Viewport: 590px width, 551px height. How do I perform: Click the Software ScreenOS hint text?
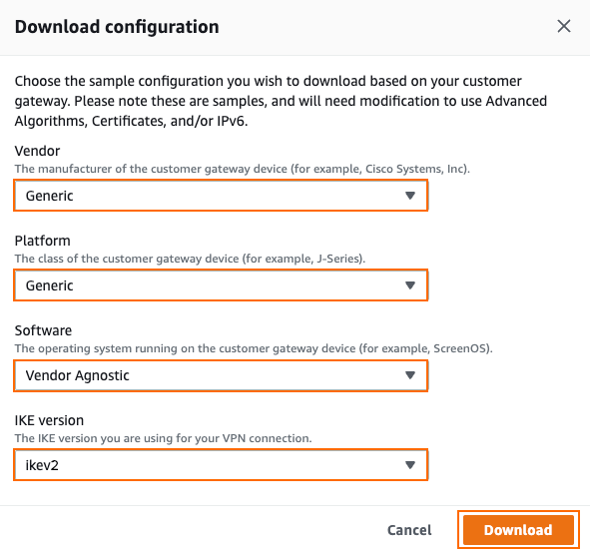coord(254,348)
